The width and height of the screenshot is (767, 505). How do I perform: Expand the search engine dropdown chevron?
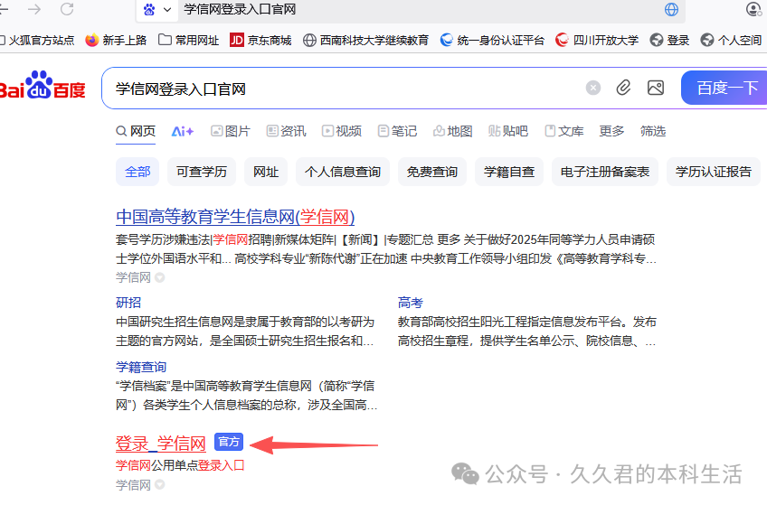[167, 9]
